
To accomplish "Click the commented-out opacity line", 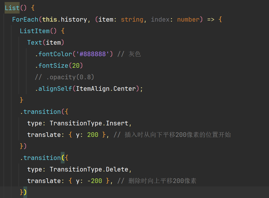I will [x=65, y=77].
